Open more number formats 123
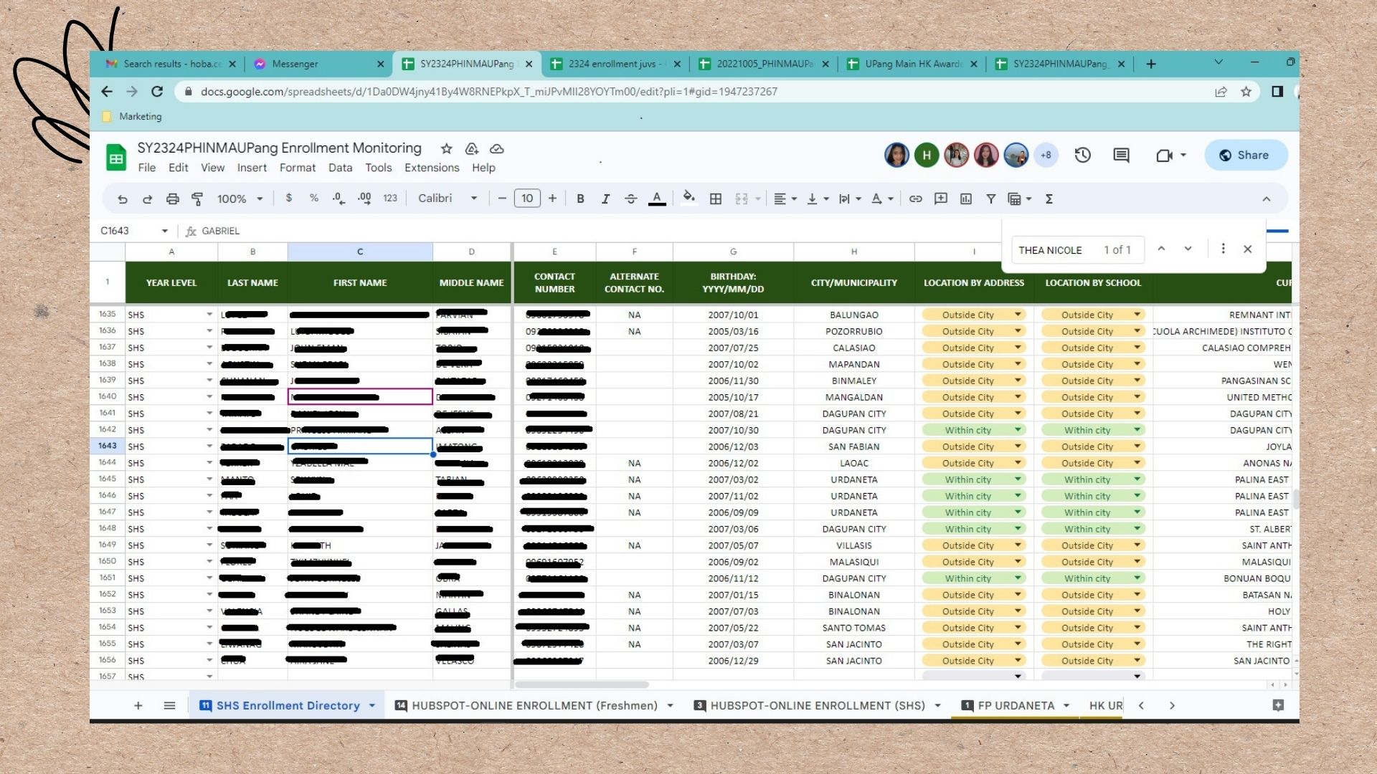This screenshot has width=1377, height=774. click(390, 199)
